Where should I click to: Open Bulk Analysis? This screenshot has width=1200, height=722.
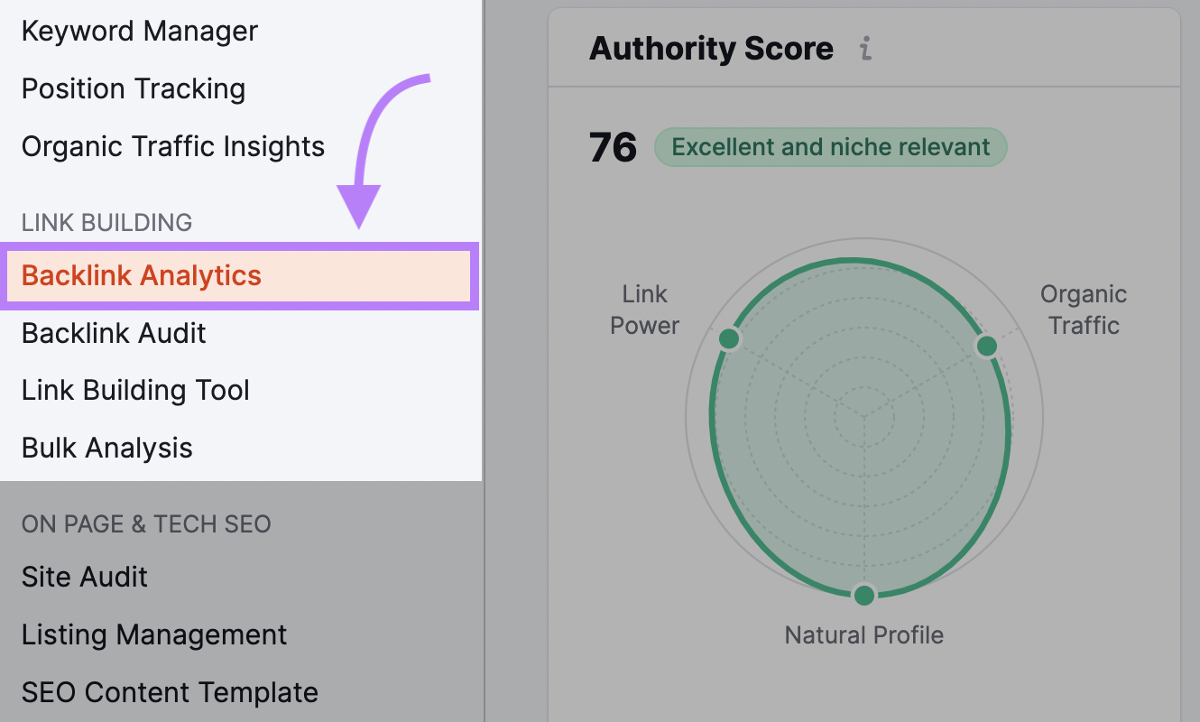point(107,449)
